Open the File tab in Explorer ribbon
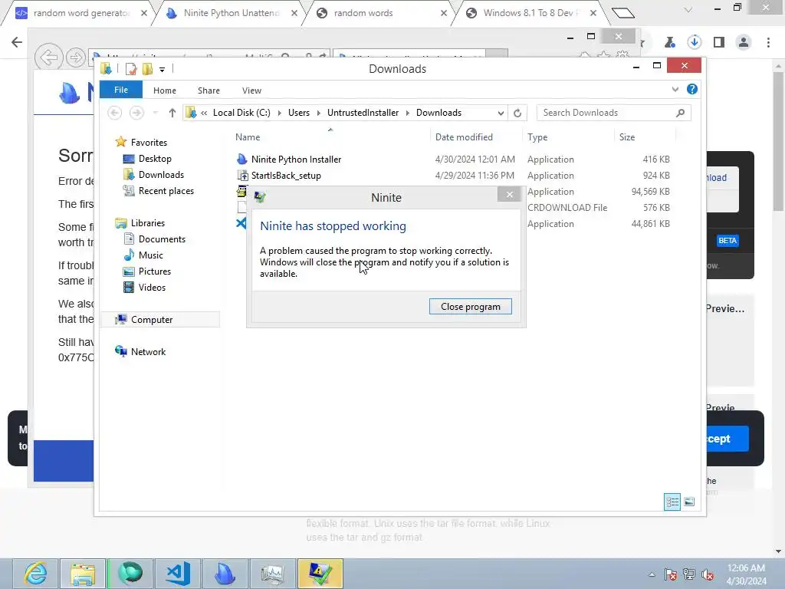The height and width of the screenshot is (589, 785). point(120,90)
